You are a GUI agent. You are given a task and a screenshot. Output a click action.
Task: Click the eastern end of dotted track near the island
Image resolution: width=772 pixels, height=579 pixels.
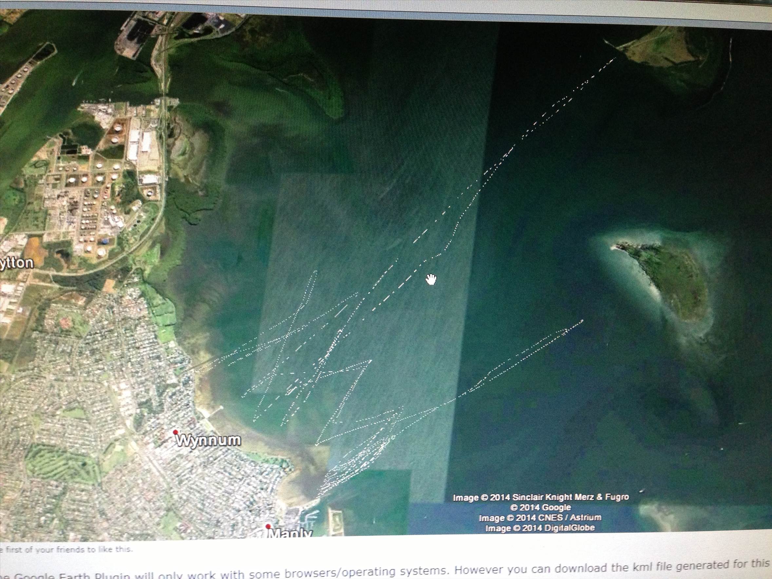582,320
